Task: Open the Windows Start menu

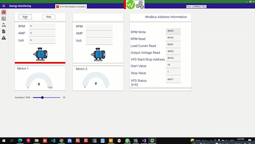Action: [4, 141]
